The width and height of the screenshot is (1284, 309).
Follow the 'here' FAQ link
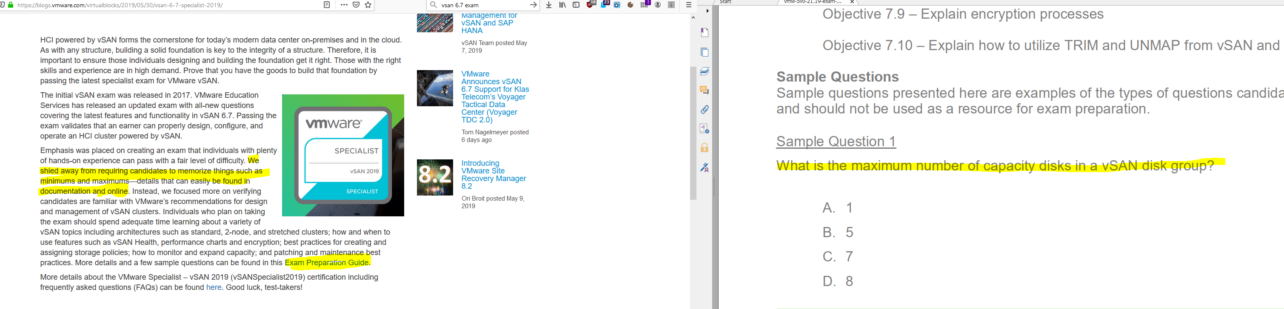coord(214,287)
